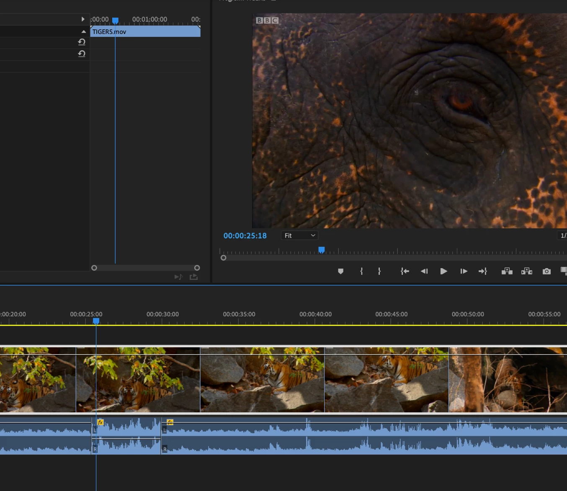Click the Mark In bracket icon

coord(361,271)
